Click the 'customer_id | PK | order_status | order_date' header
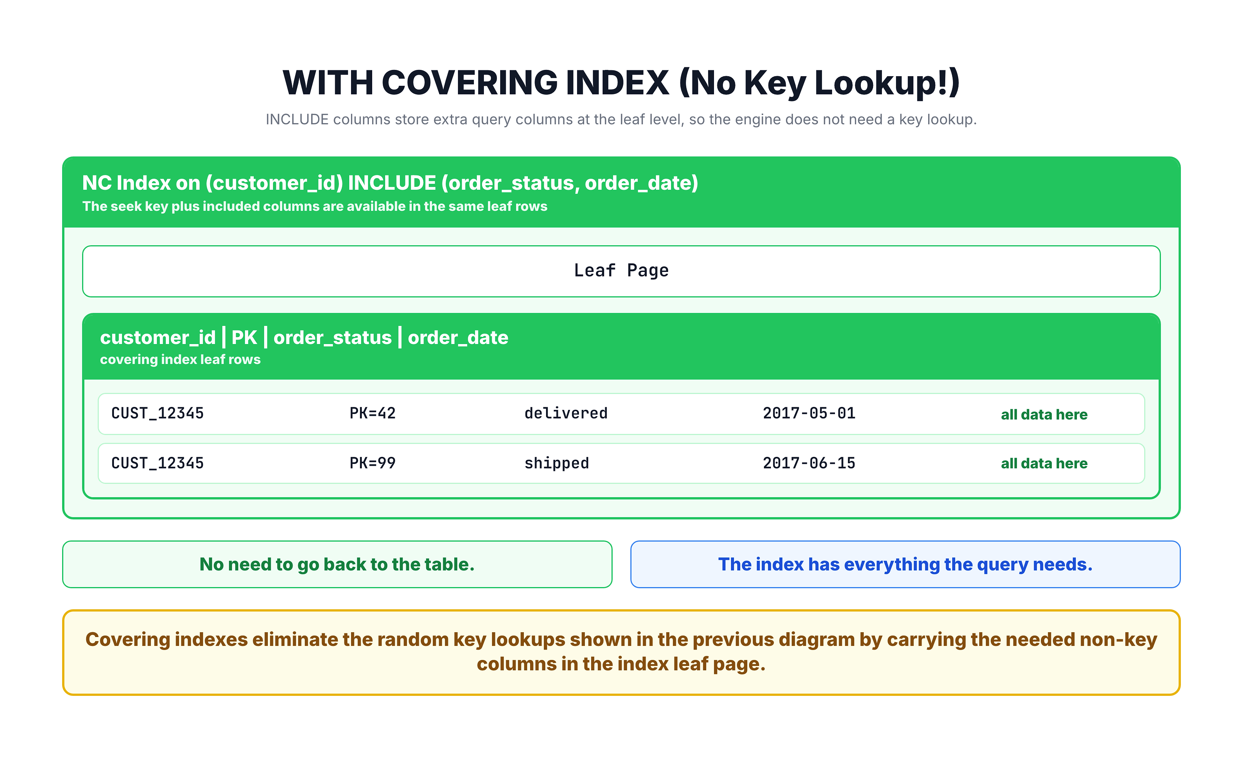Viewport: 1243px width, 758px height. pos(304,337)
